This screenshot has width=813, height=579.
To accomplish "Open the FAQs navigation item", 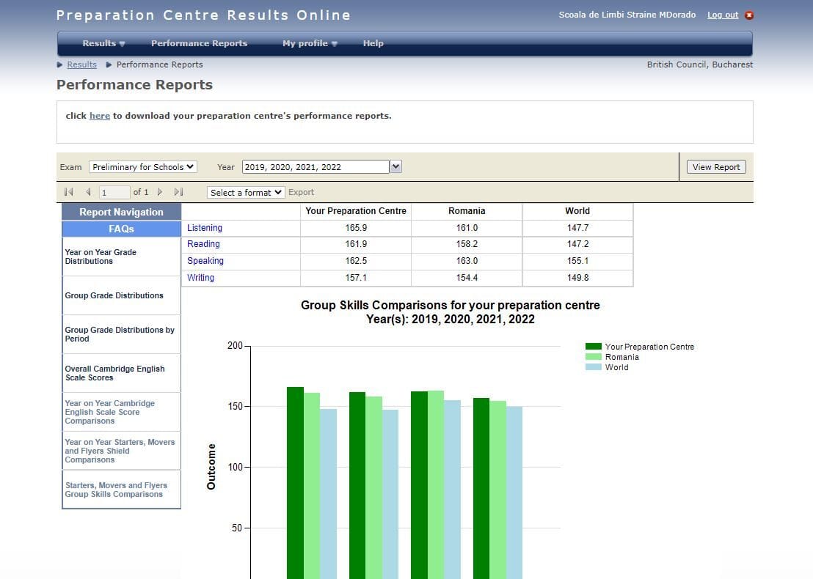I will tap(121, 229).
